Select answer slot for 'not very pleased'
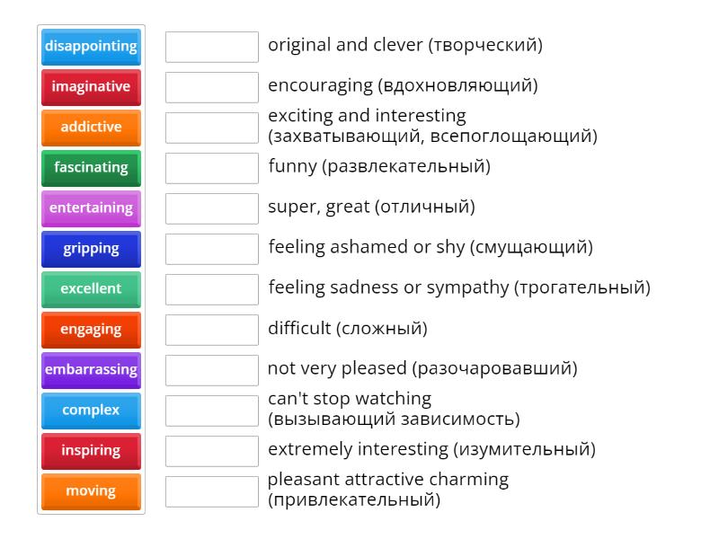The width and height of the screenshot is (719, 539). [212, 370]
